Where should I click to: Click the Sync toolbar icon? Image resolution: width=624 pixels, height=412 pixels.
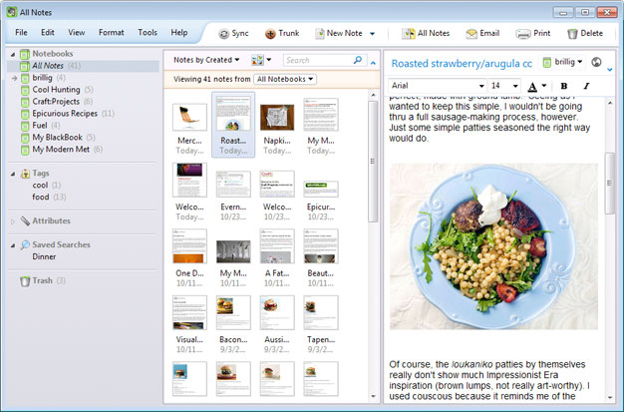click(x=233, y=33)
